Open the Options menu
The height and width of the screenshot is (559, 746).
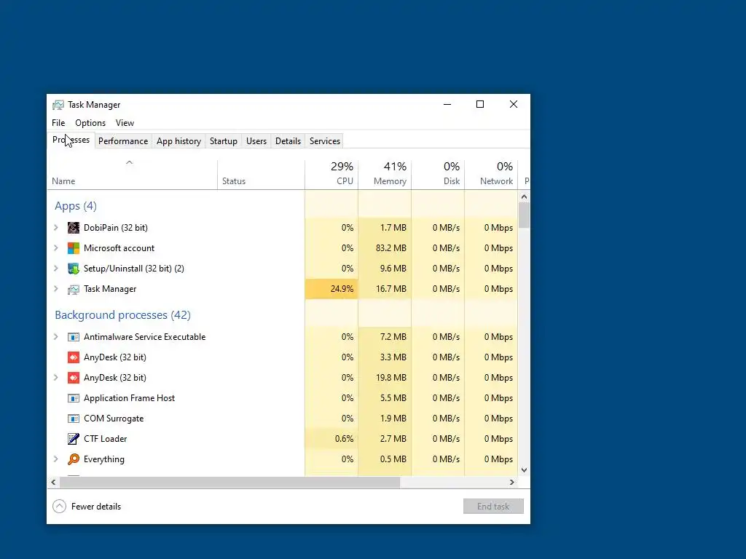(90, 123)
